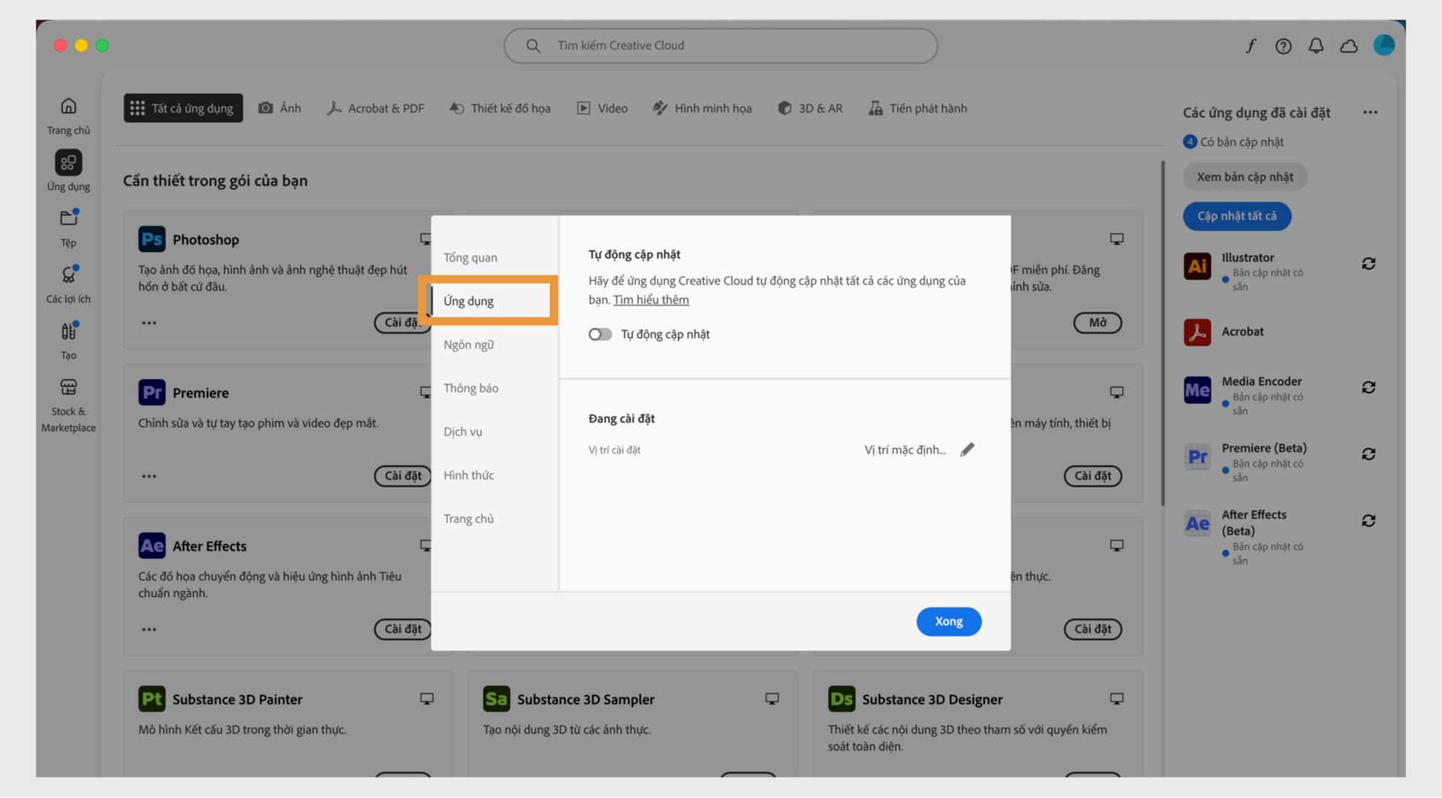
Task: Click Cài đặt button on Premiere card
Action: tap(403, 476)
